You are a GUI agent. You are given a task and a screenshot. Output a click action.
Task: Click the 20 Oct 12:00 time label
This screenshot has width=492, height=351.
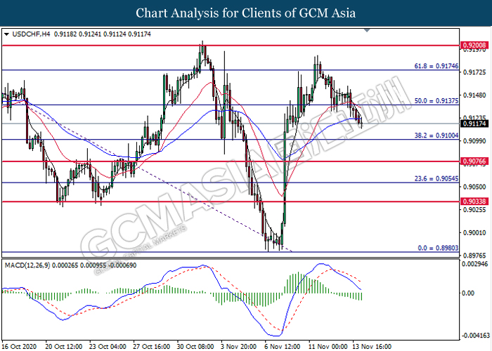point(64,346)
